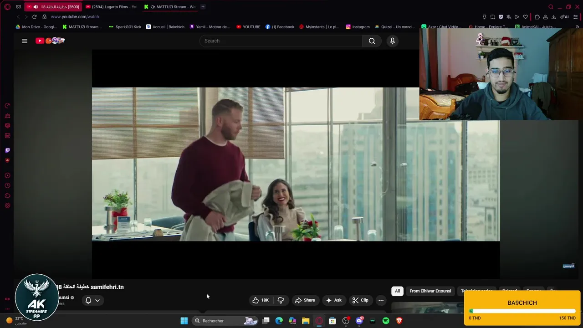The width and height of the screenshot is (583, 328).
Task: Start voice search with microphone
Action: pyautogui.click(x=393, y=41)
